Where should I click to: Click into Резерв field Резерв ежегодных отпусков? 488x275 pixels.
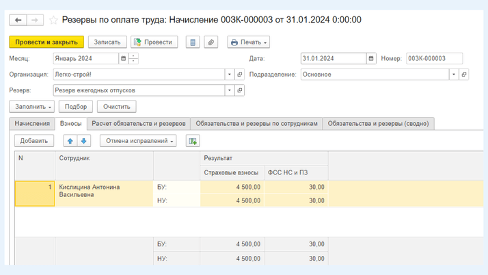[139, 90]
